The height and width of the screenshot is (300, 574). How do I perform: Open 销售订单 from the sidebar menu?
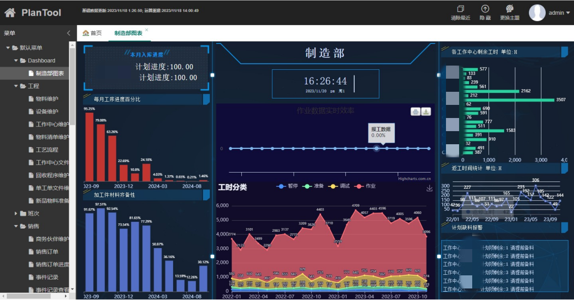click(x=47, y=252)
